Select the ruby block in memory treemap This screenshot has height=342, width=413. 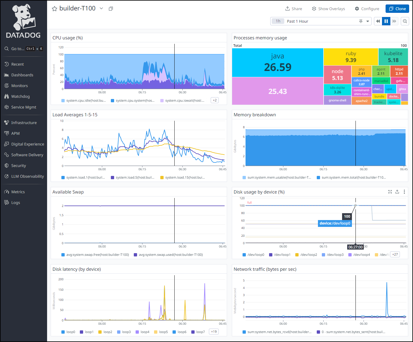[x=351, y=57]
